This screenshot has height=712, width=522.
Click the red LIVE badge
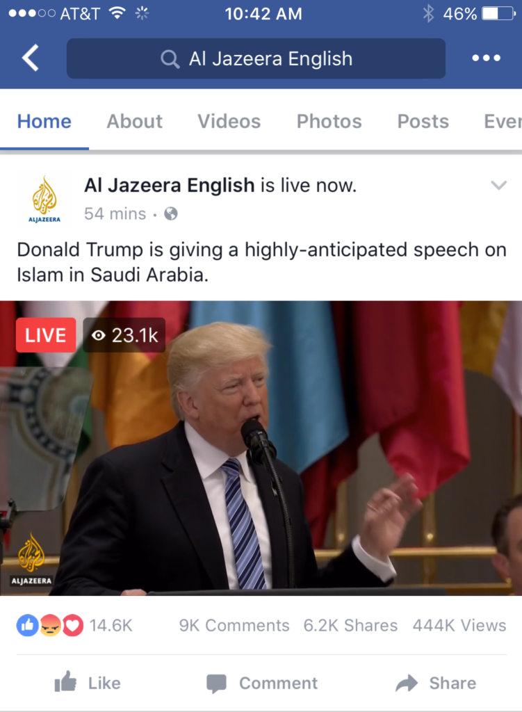click(46, 335)
